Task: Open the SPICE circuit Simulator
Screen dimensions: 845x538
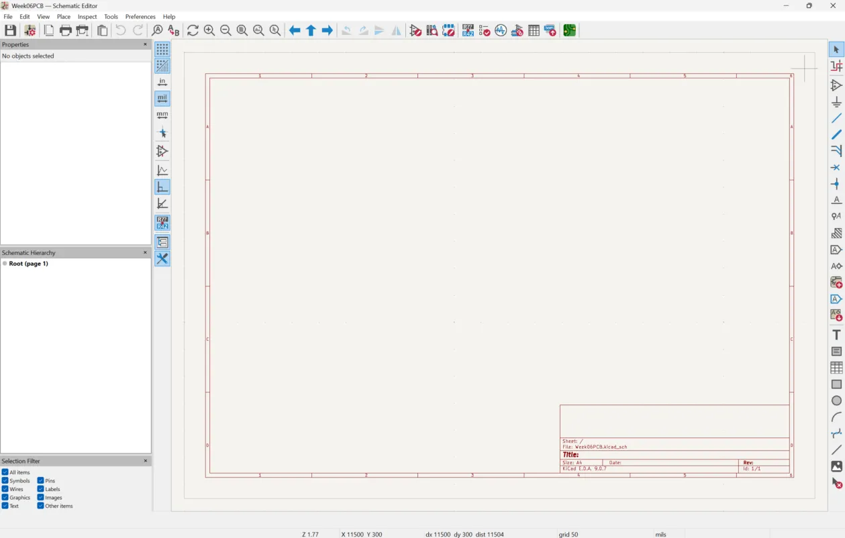Action: point(501,30)
